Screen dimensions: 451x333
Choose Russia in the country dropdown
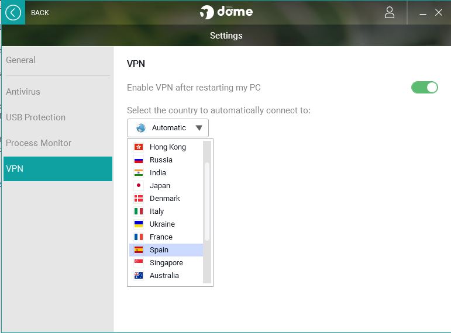click(161, 160)
